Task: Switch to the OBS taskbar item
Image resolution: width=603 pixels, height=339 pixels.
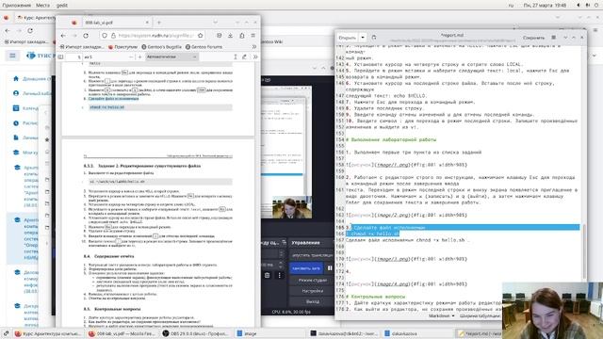Action: 197,333
